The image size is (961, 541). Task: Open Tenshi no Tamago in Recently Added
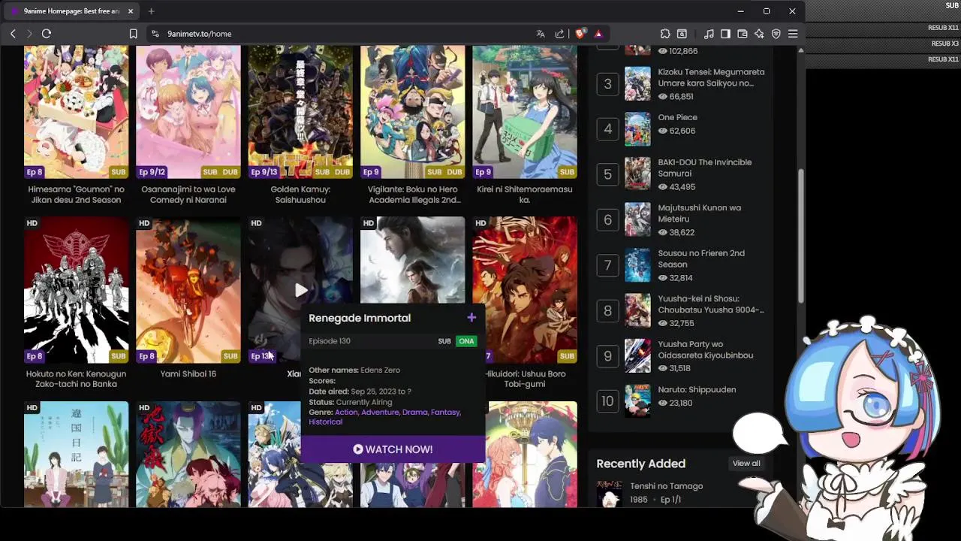[666, 486]
